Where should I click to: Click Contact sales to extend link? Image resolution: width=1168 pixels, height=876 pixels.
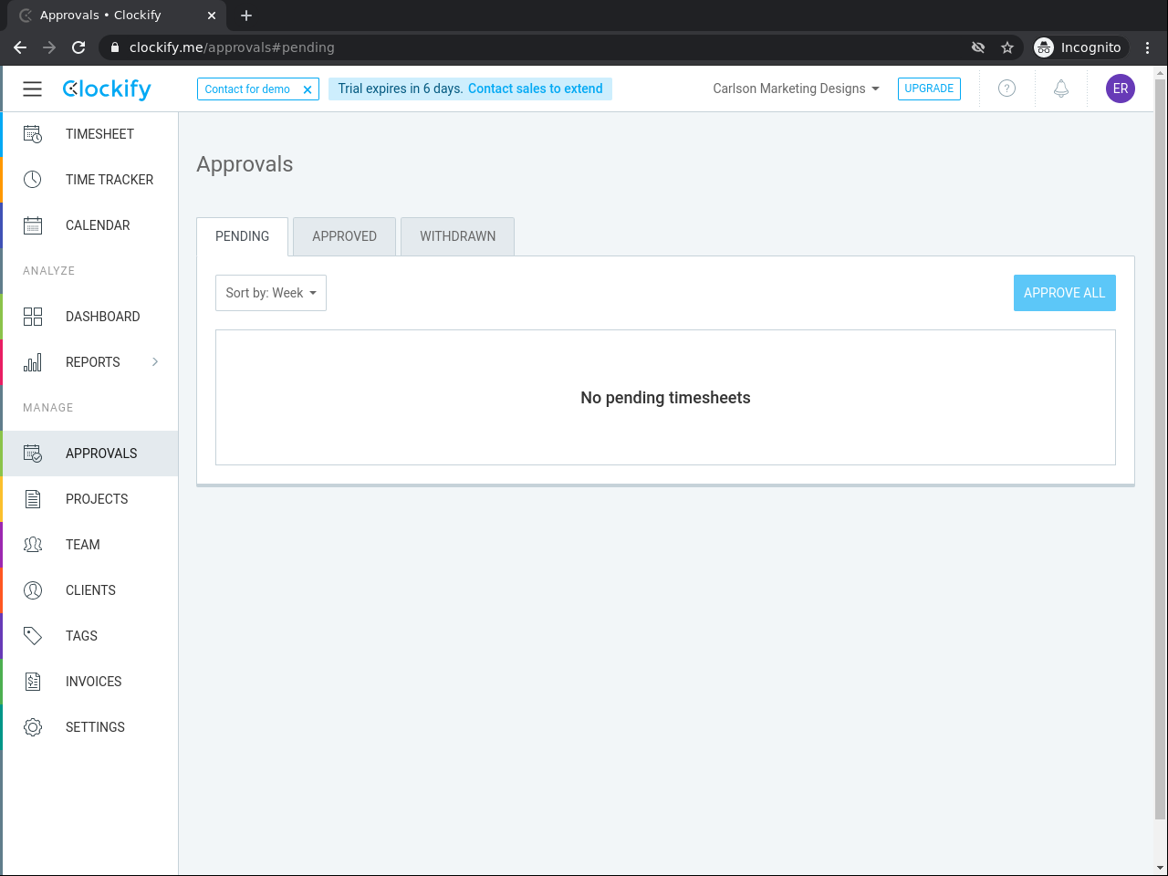tap(535, 89)
